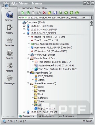This screenshot has width=95, height=125.
Task: Collapse the 10.10.0.5 - FILE_SERVER node
Action: (24, 33)
